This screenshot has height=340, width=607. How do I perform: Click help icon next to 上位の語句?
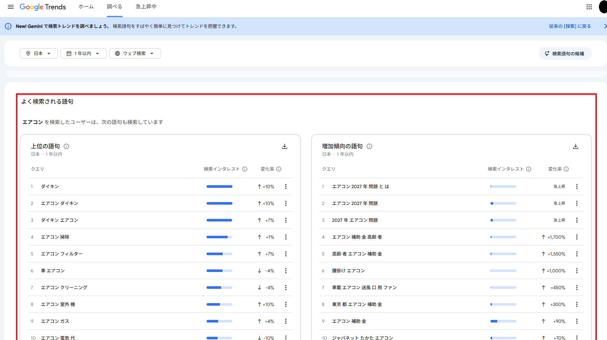pyautogui.click(x=66, y=146)
